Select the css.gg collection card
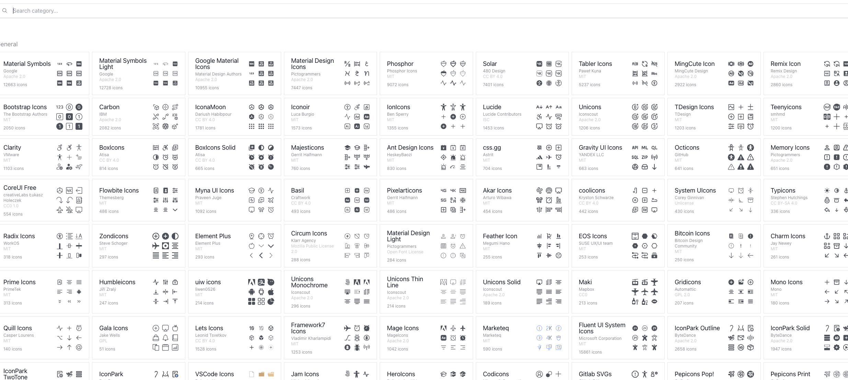848x380 pixels. click(x=522, y=157)
